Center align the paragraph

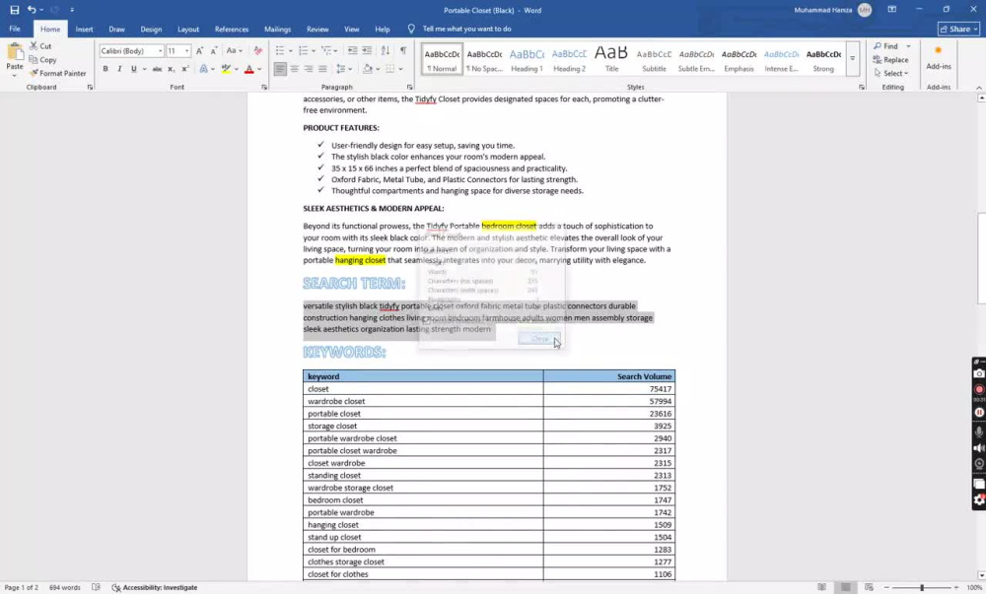point(294,69)
